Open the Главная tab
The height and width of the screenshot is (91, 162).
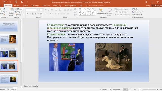(x=8, y=6)
